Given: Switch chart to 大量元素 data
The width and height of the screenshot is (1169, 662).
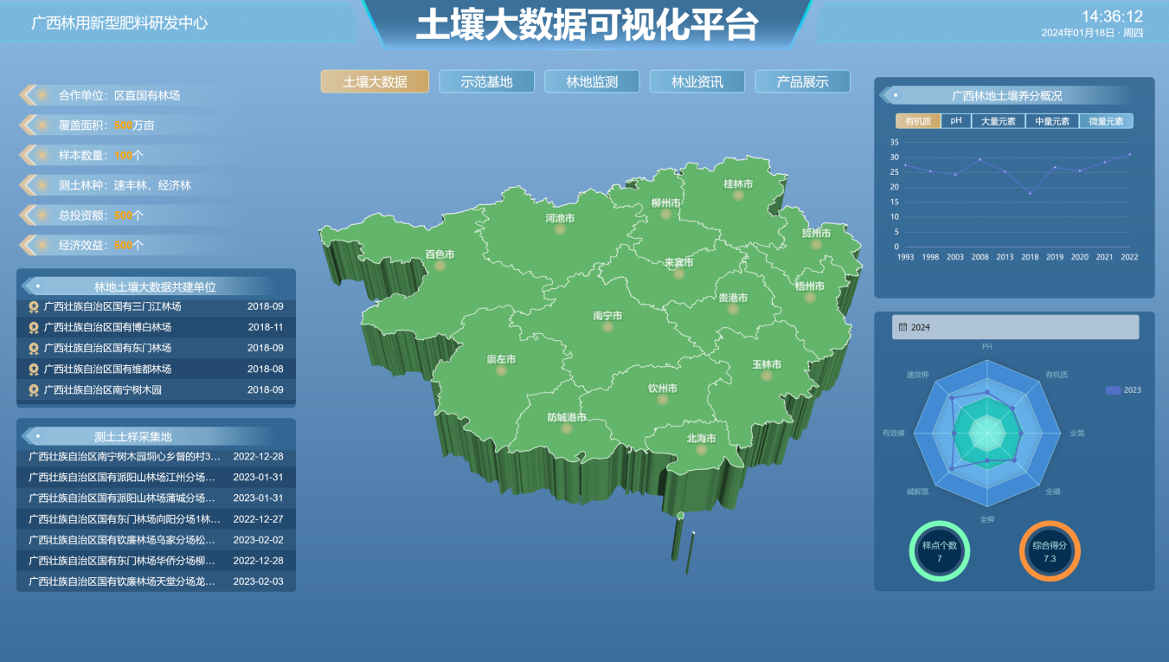Looking at the screenshot, I should pos(999,121).
